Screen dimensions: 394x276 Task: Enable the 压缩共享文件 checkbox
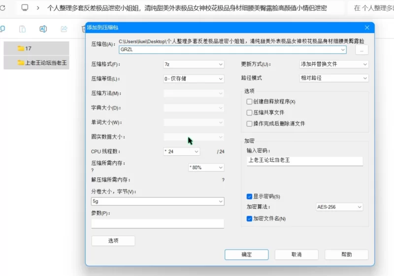click(x=249, y=112)
